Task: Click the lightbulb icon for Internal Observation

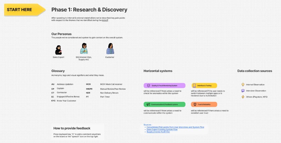Action: pyautogui.click(x=243, y=84)
